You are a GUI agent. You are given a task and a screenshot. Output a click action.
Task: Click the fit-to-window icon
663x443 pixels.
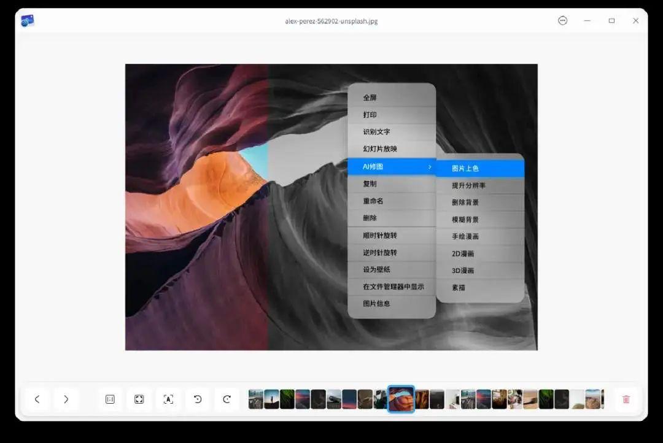(139, 399)
